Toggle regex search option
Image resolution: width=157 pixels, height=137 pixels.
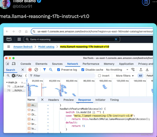click(16, 76)
